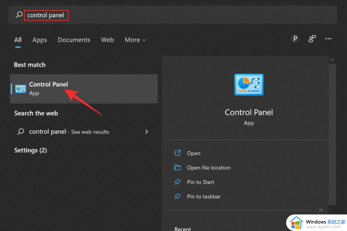
Task: Switch to the Web tab
Action: (107, 40)
